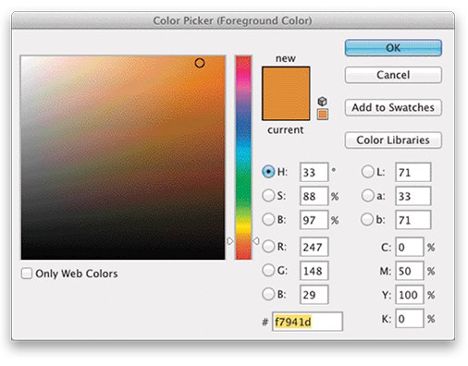Click the circular marker in the color field
Image resolution: width=468 pixels, height=366 pixels.
point(200,63)
